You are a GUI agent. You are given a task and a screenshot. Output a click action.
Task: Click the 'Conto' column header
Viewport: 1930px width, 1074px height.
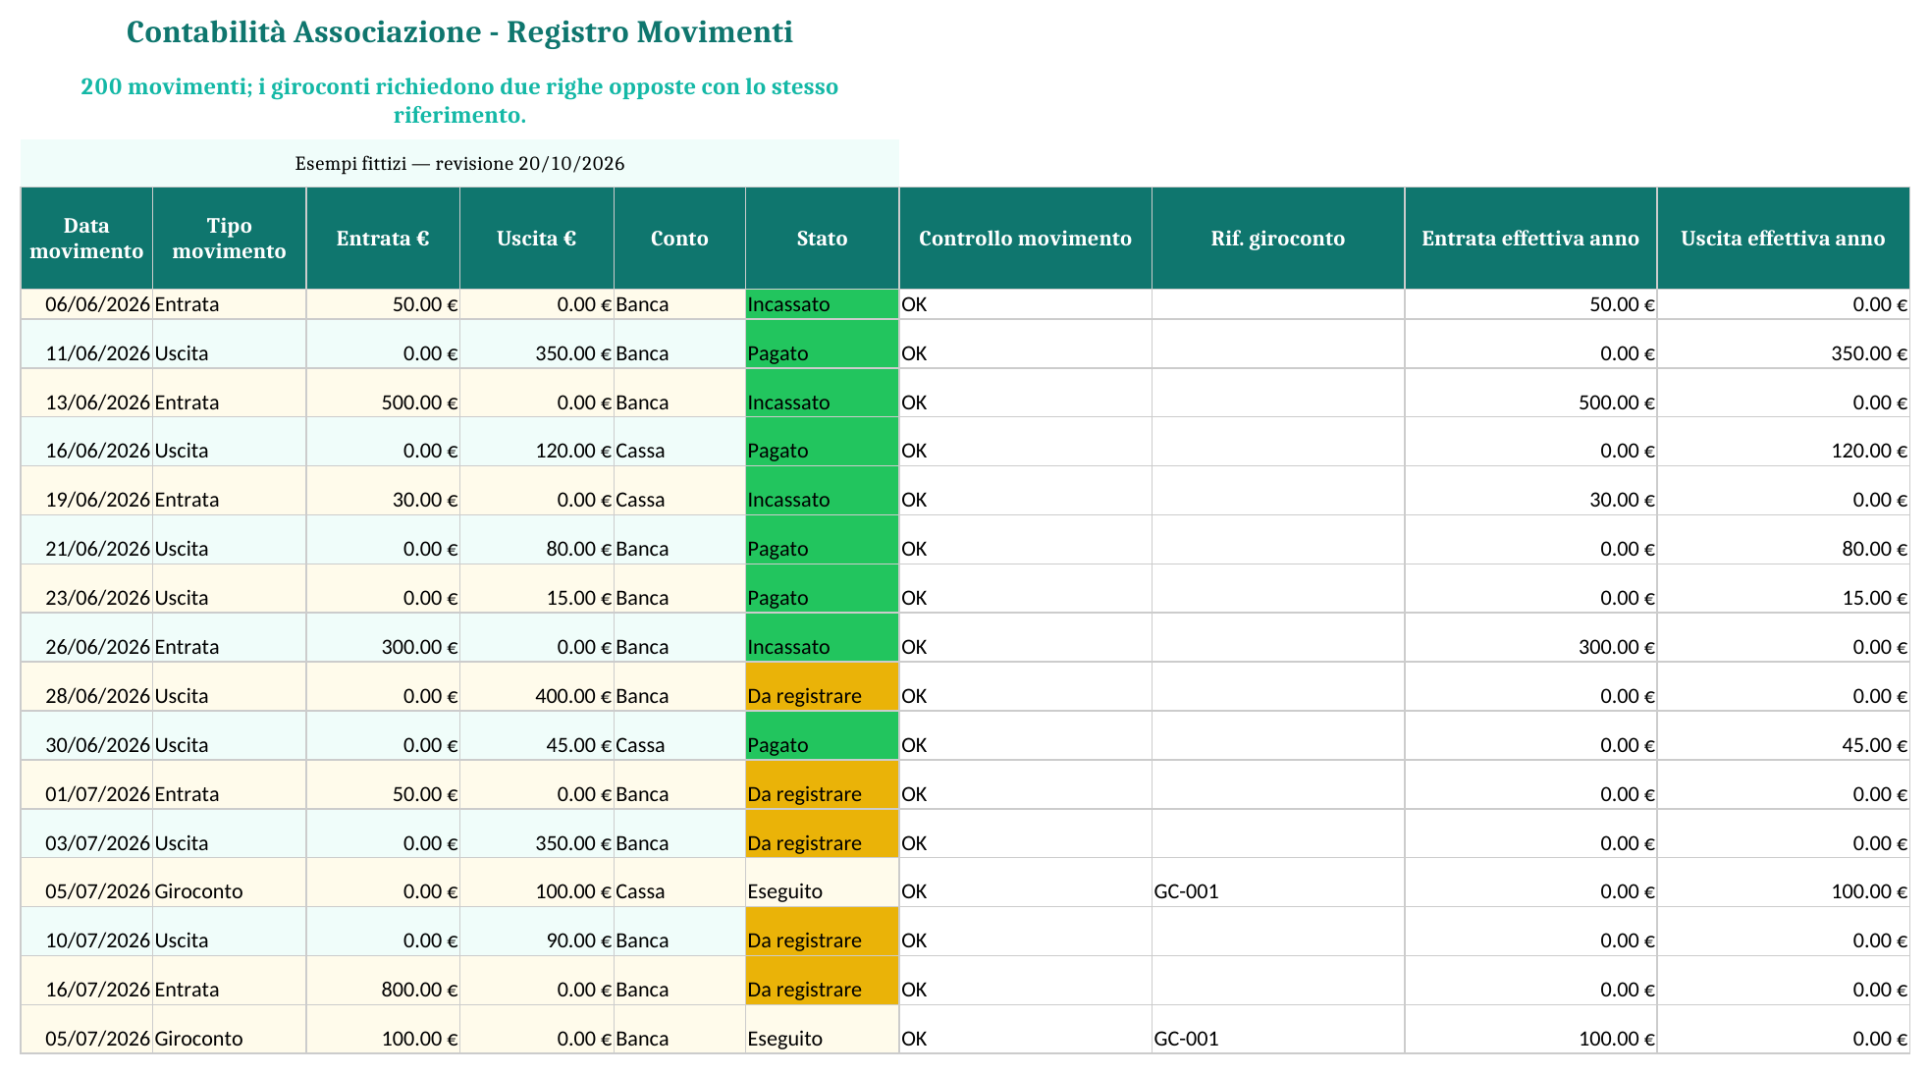click(x=679, y=239)
